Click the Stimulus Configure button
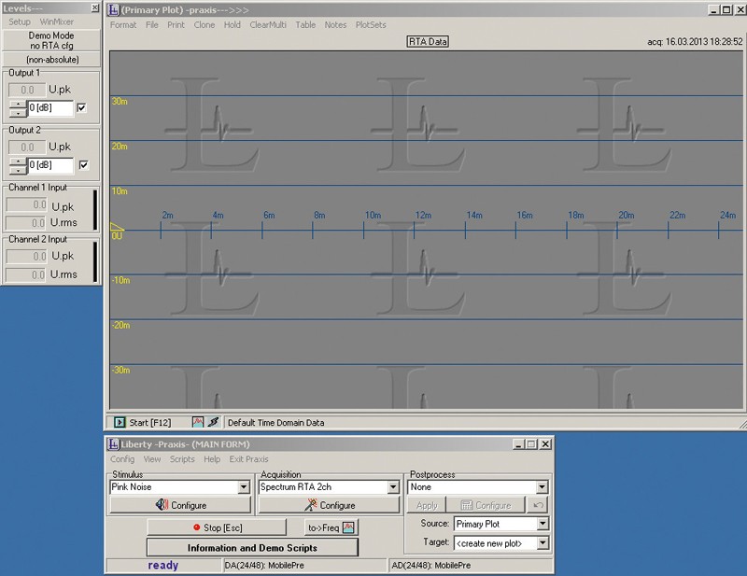 tap(180, 505)
